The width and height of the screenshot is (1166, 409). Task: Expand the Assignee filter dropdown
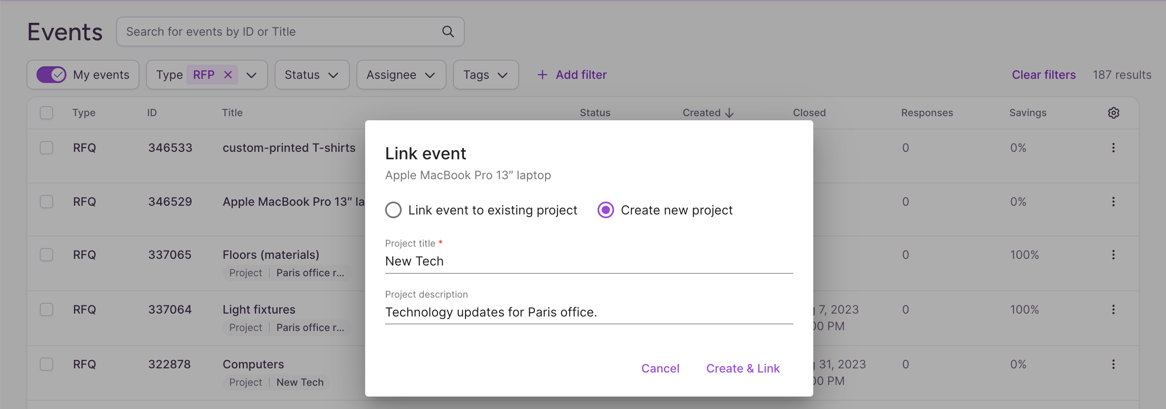[401, 75]
